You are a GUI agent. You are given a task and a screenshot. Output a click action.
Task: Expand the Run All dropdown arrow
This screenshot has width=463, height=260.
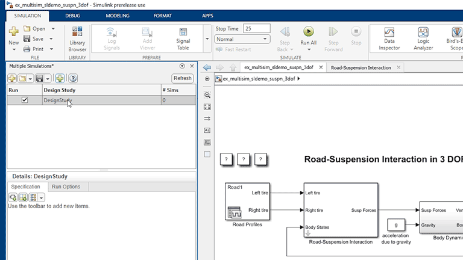[308, 51]
